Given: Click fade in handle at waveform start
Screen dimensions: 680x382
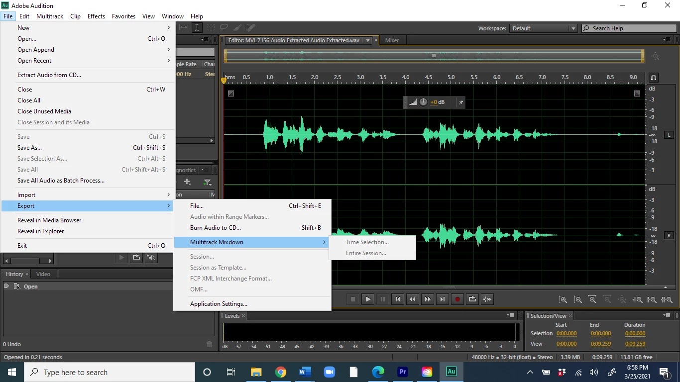Looking at the screenshot, I should [x=231, y=93].
